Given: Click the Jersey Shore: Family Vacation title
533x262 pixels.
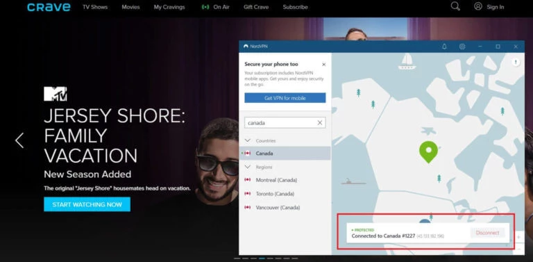Looking at the screenshot, I should tap(115, 136).
